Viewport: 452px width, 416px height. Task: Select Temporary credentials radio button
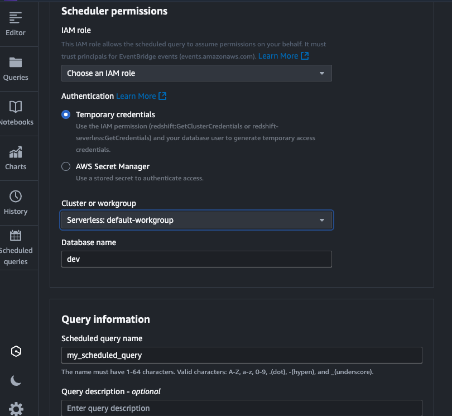pos(66,114)
